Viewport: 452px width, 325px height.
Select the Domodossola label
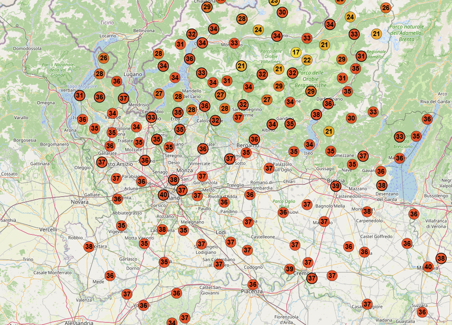27,48
